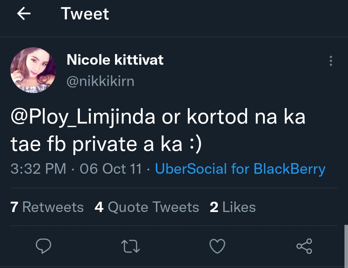Tap the "tae fb private a ka" text line
348x268 pixels.
[106, 144]
